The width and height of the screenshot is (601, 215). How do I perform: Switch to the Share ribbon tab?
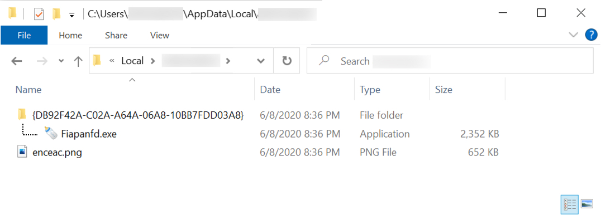[x=116, y=35]
